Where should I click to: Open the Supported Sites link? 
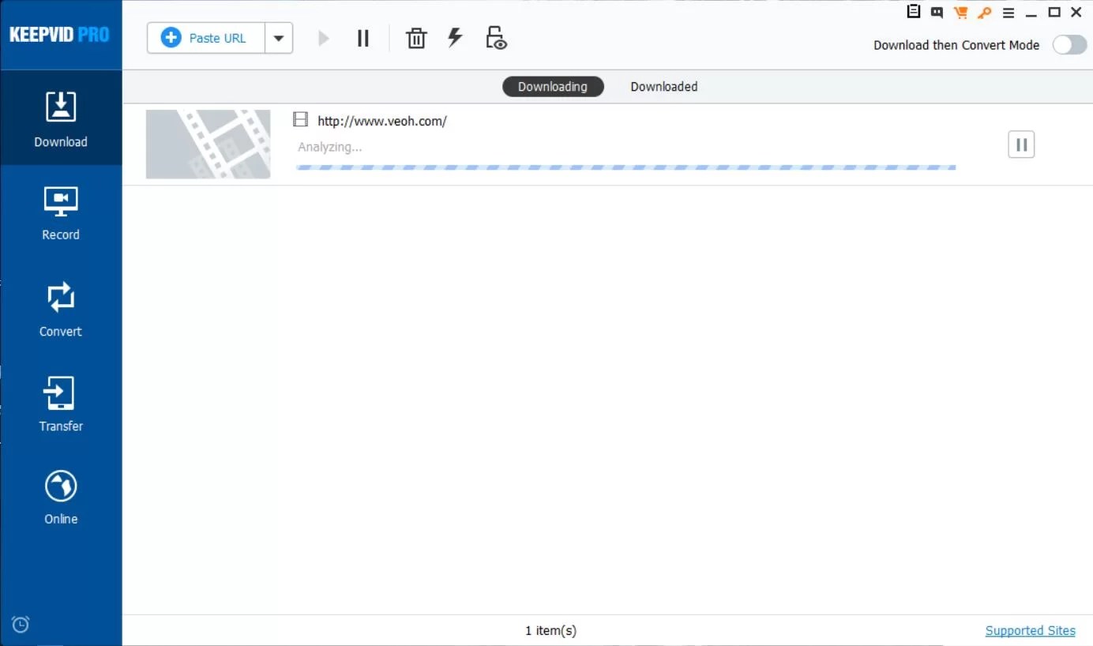tap(1031, 630)
